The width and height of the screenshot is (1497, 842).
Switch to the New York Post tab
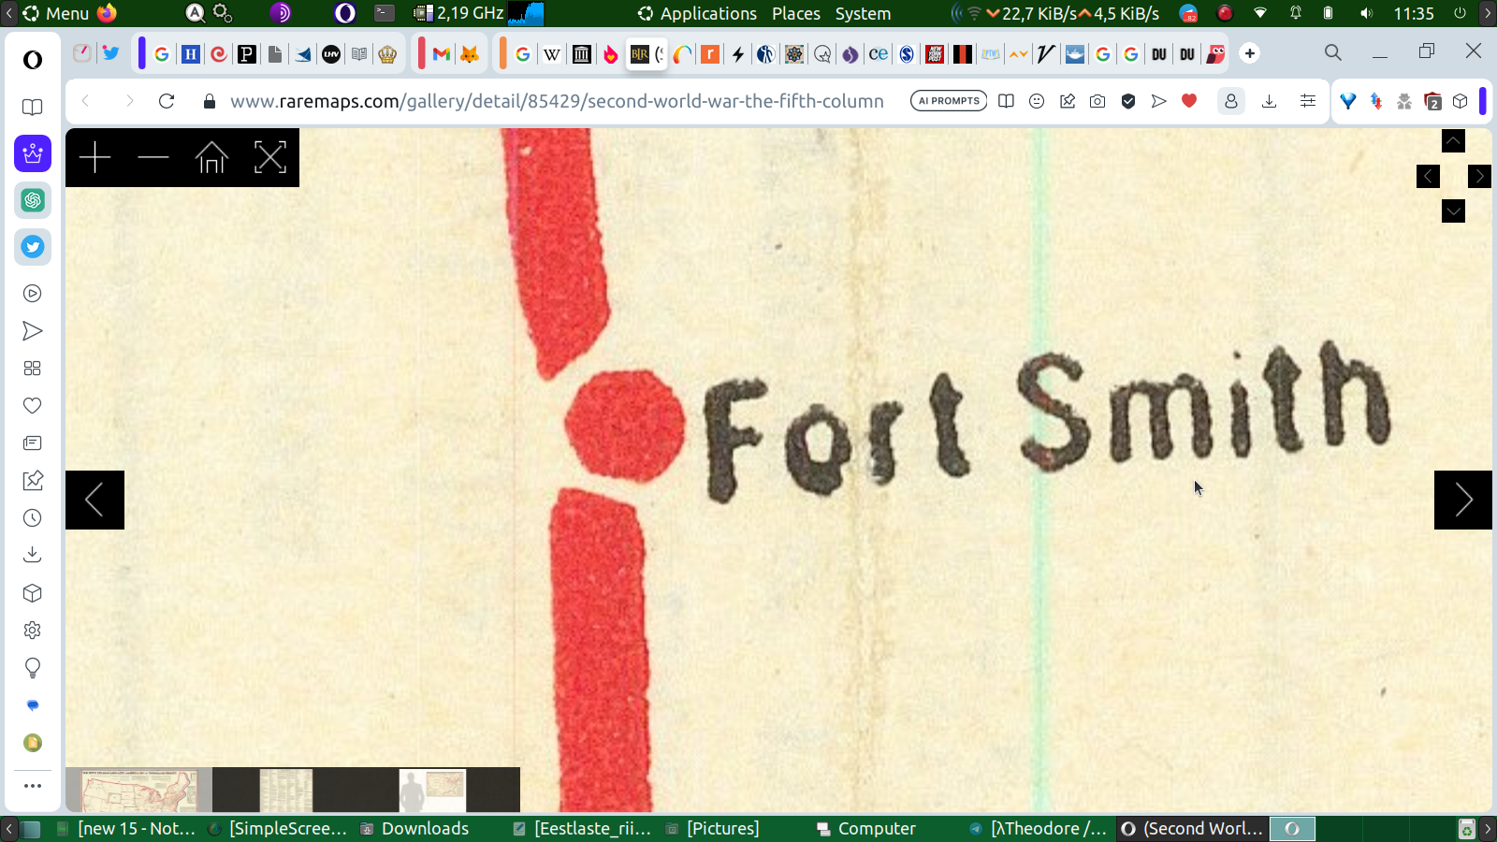coord(935,54)
